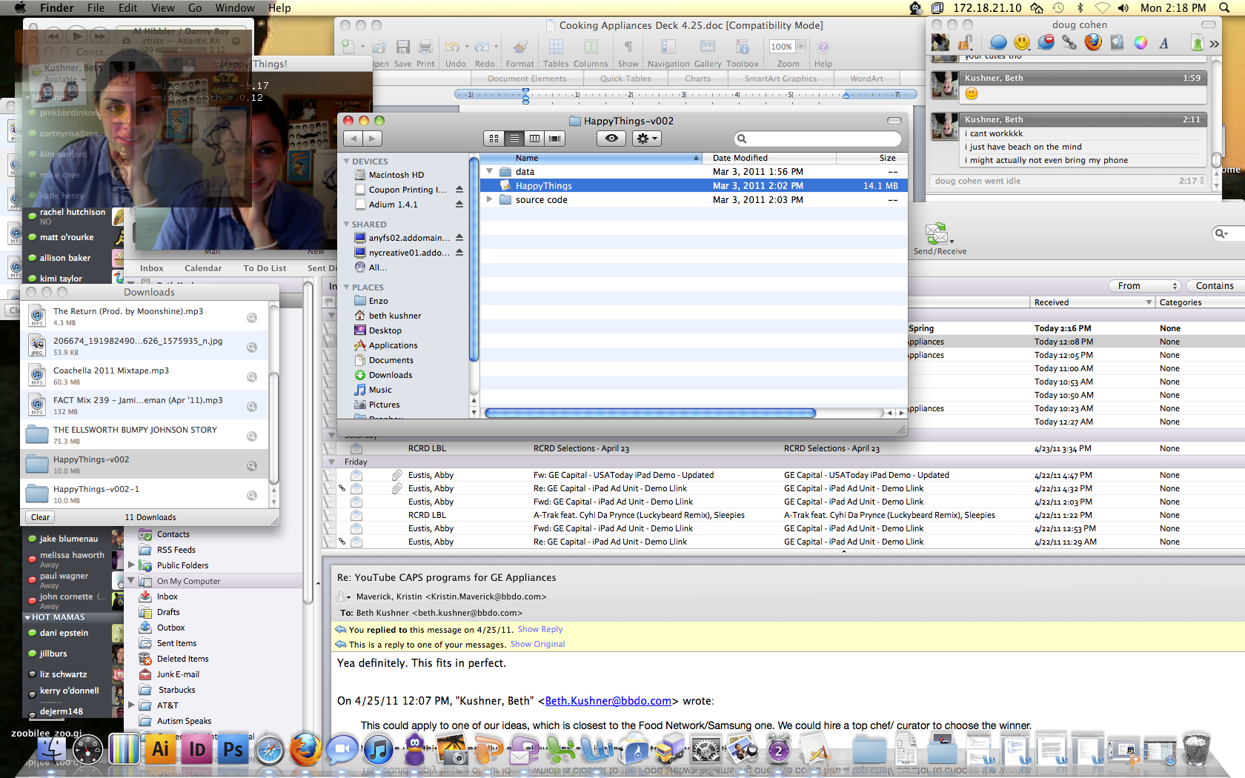Open the font panel 'A' in chat toolbar
The image size is (1245, 778).
pyautogui.click(x=1164, y=42)
